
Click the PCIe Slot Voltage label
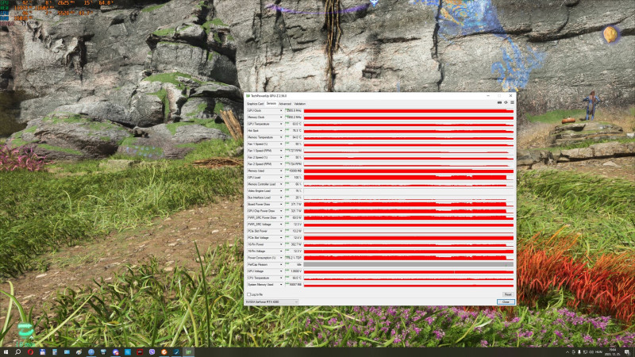point(259,238)
